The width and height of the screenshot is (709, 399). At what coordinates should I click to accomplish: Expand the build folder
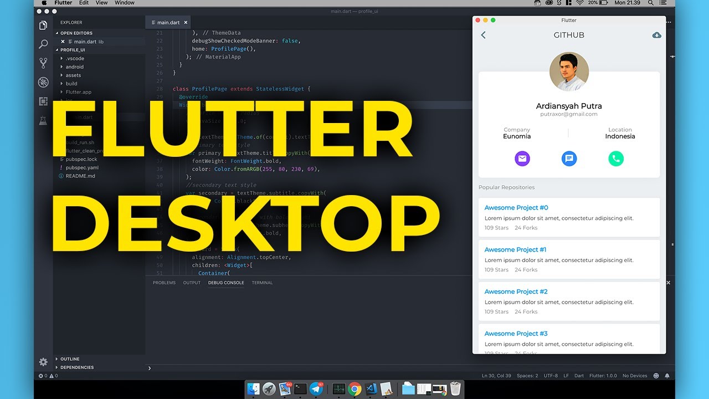[x=71, y=84]
